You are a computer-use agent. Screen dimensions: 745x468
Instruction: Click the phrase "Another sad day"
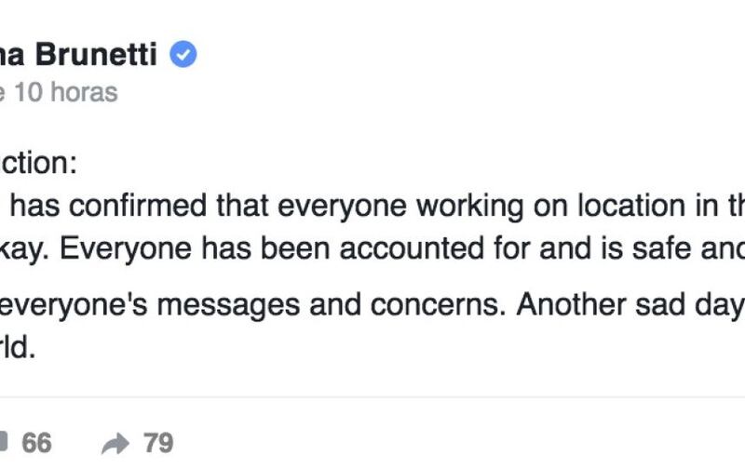(x=630, y=305)
